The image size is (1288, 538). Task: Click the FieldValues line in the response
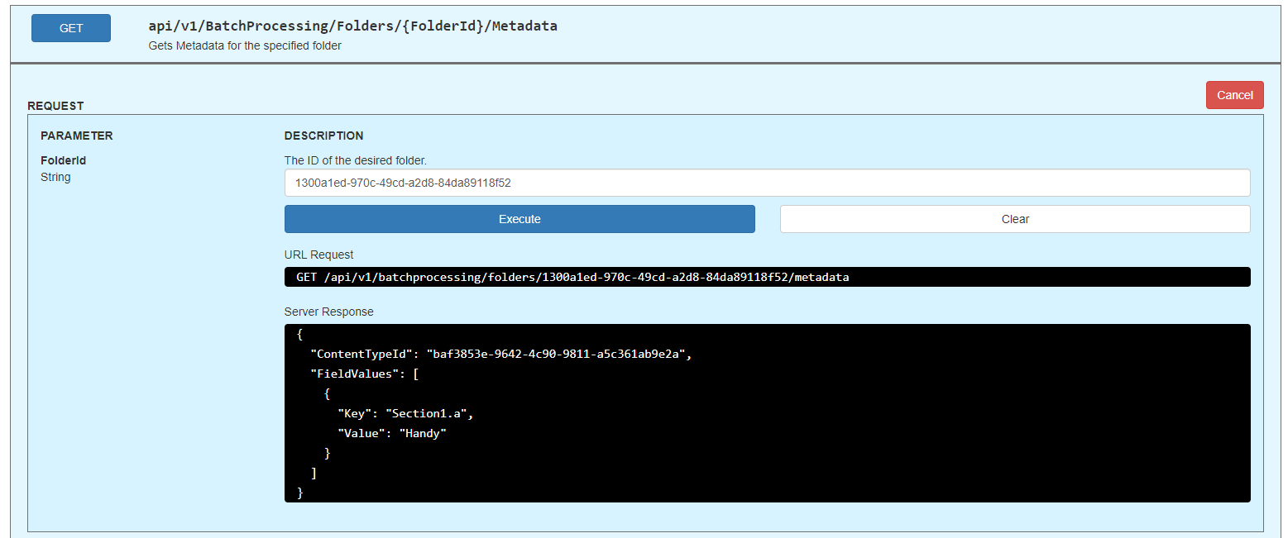[x=365, y=374]
